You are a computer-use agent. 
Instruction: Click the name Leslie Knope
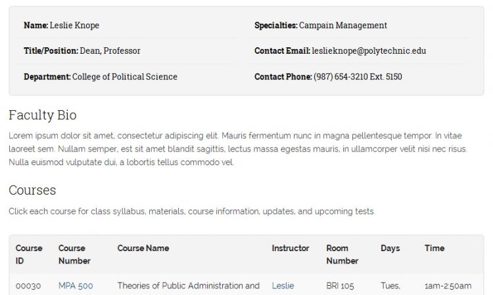tap(74, 26)
